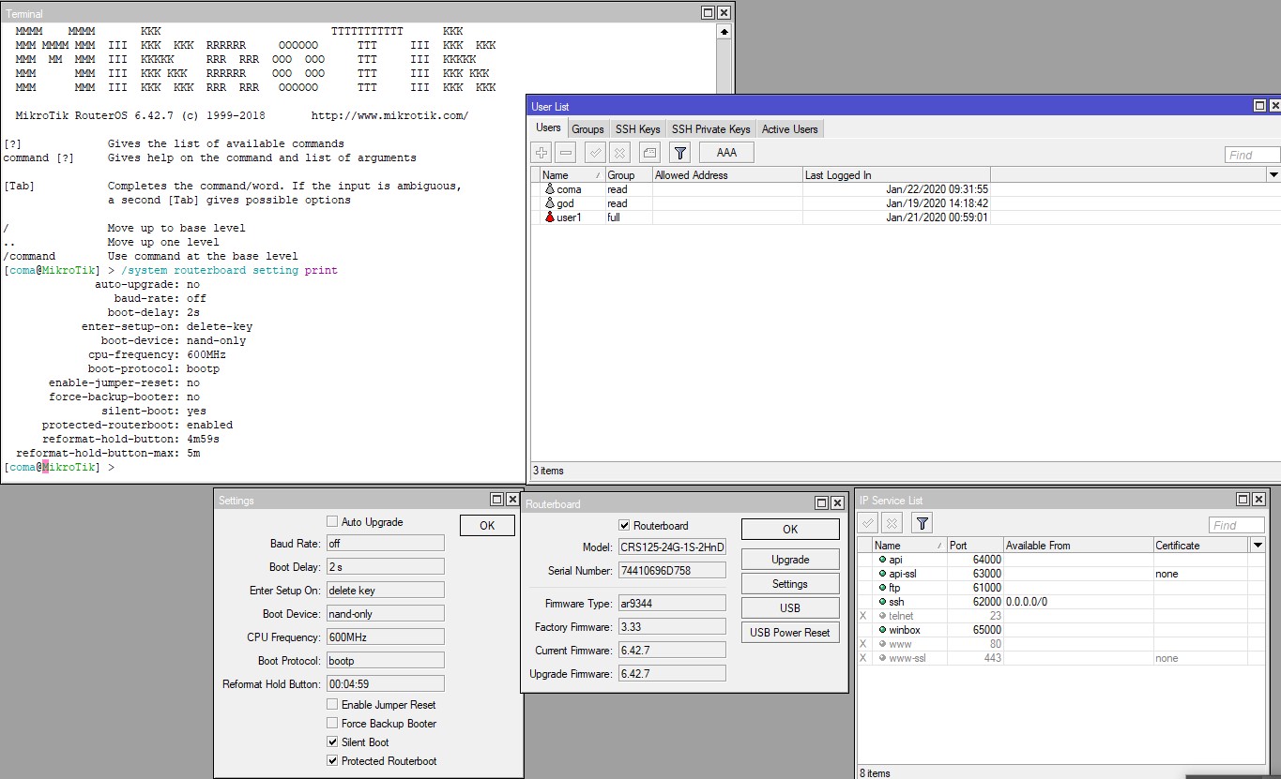Click the Boot Delay field in Settings
Viewport: 1281px width, 779px height.
[385, 566]
